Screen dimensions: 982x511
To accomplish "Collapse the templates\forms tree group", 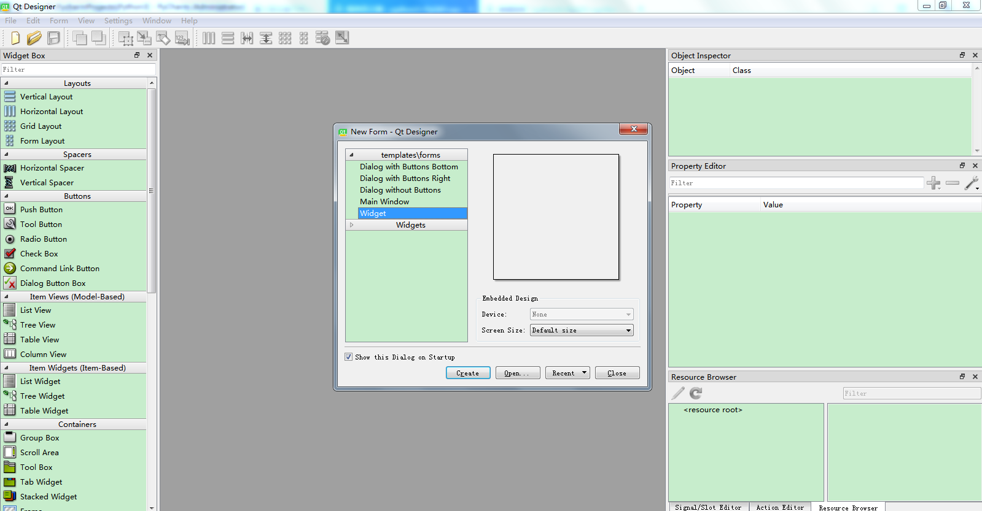I will [x=351, y=155].
